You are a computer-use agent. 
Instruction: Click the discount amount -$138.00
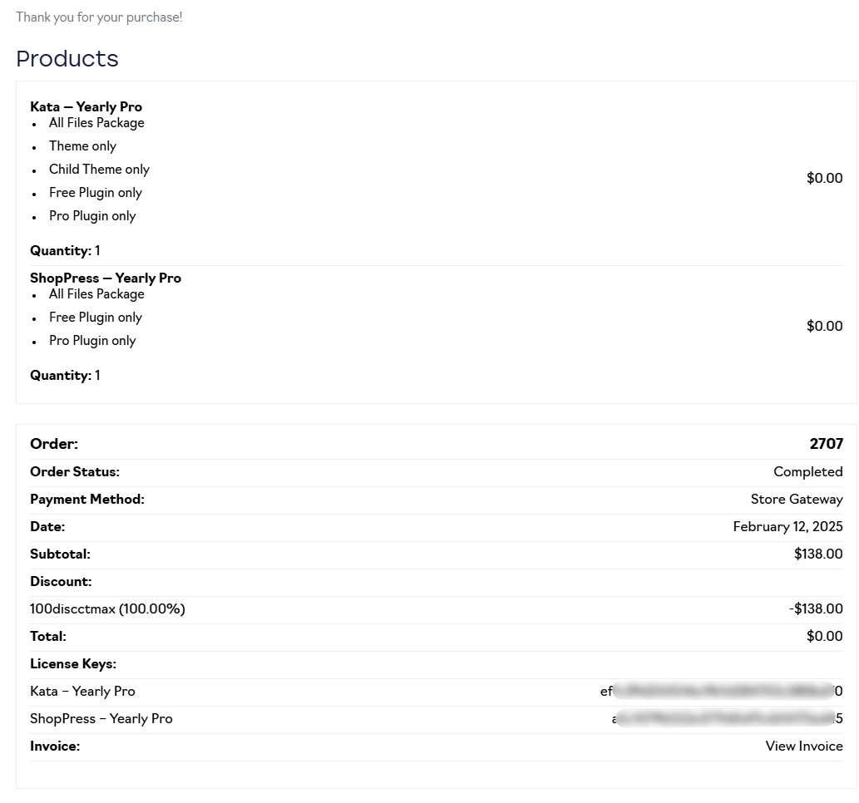pyautogui.click(x=816, y=608)
